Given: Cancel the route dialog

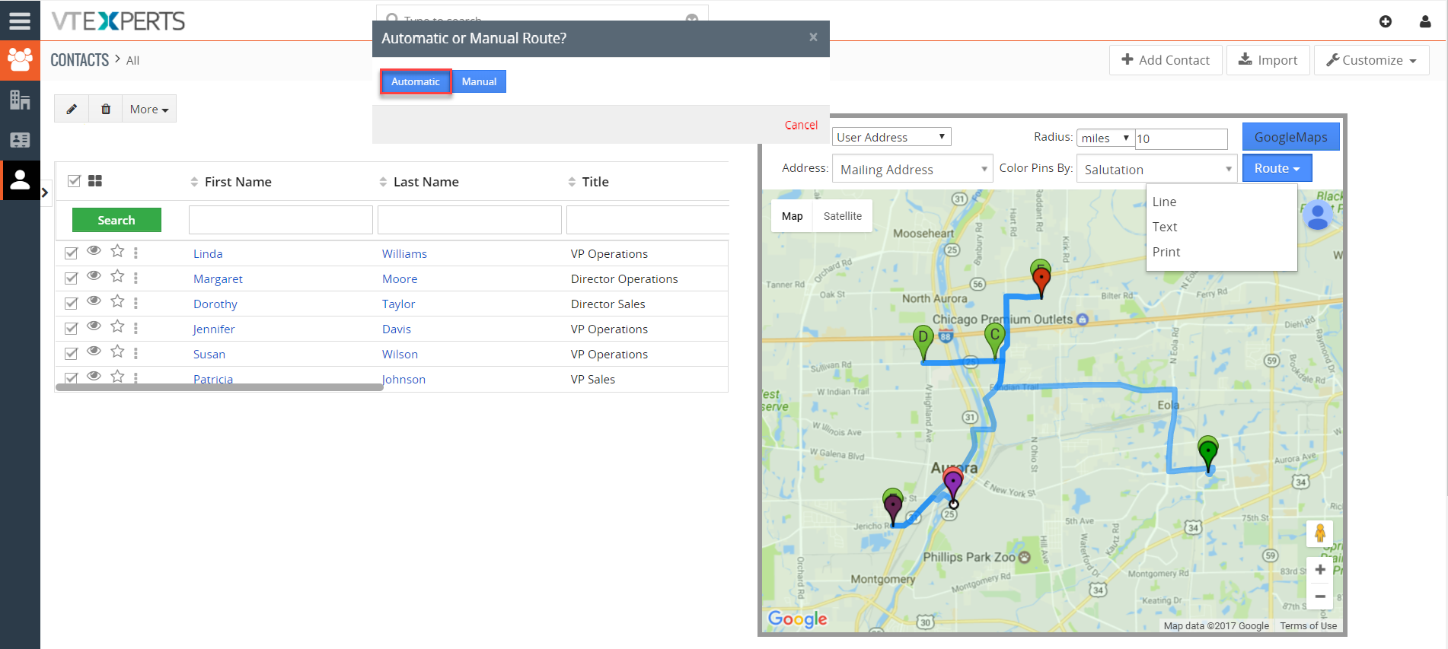Looking at the screenshot, I should click(801, 125).
